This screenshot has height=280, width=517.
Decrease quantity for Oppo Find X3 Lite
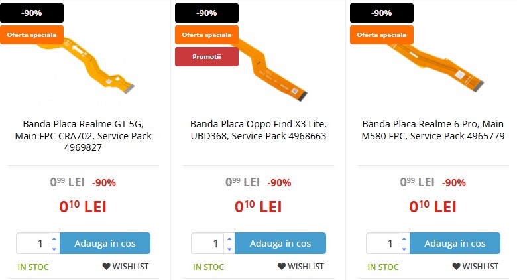[229, 249]
